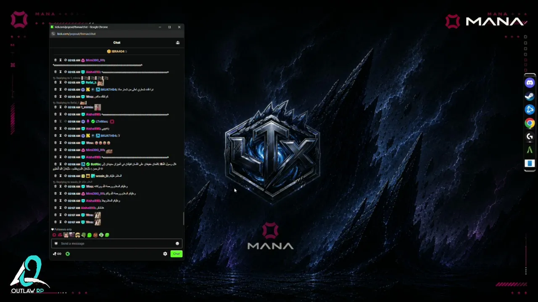Click the pinned IBRA404 name at top
The height and width of the screenshot is (302, 538).
(118, 51)
